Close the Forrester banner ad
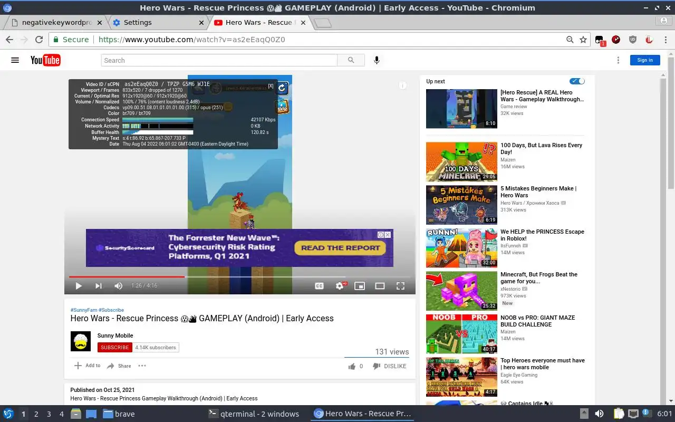 click(388, 235)
